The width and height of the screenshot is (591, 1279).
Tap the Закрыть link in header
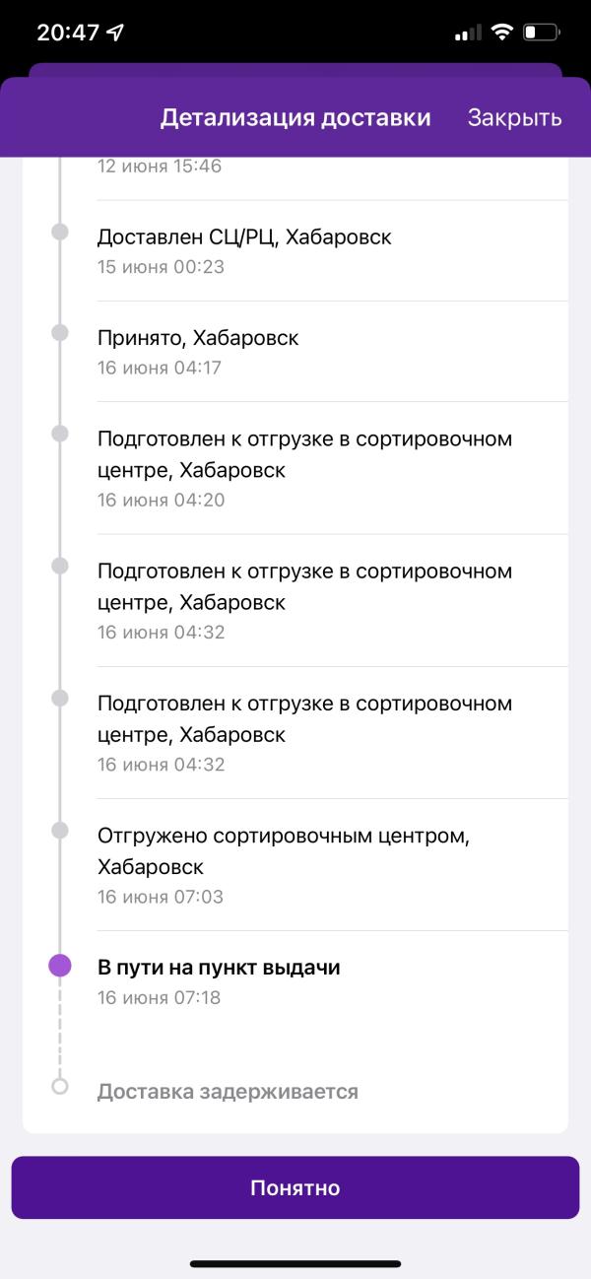pyautogui.click(x=514, y=118)
